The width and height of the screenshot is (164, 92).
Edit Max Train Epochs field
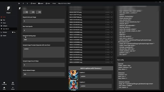(44, 30)
